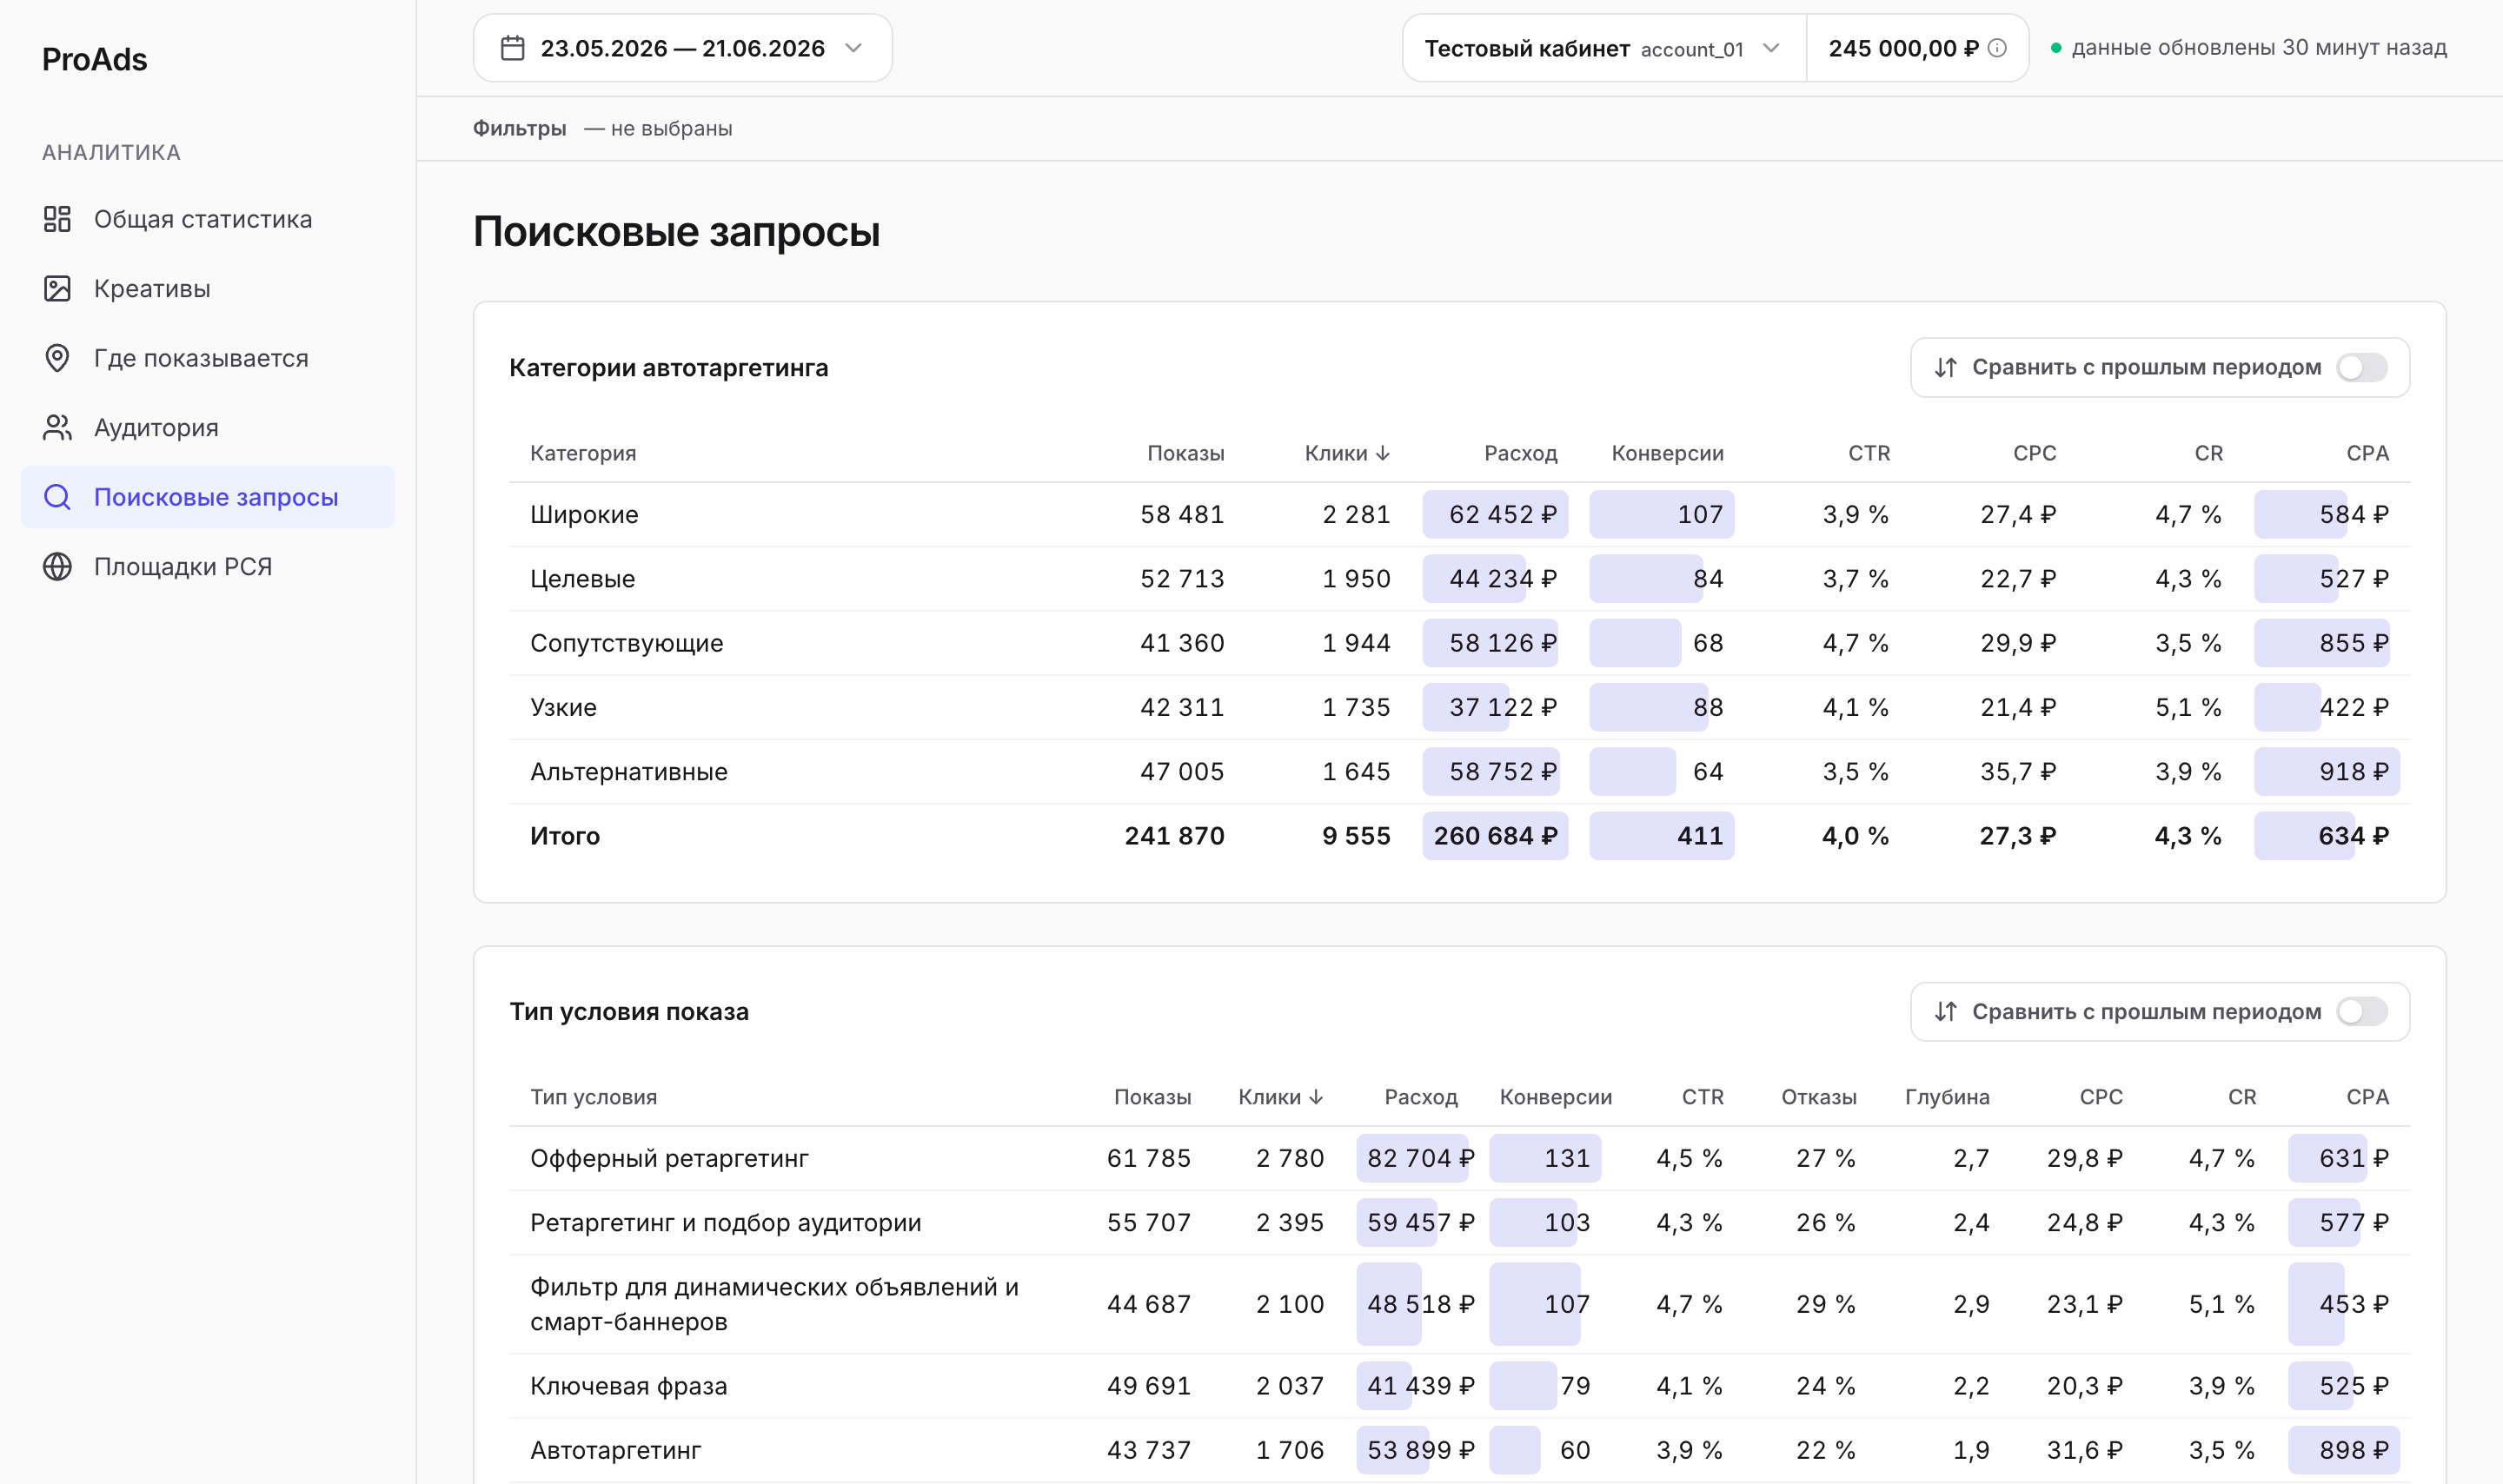Click the Поисковые запросы page title
This screenshot has width=2503, height=1484.
click(677, 231)
